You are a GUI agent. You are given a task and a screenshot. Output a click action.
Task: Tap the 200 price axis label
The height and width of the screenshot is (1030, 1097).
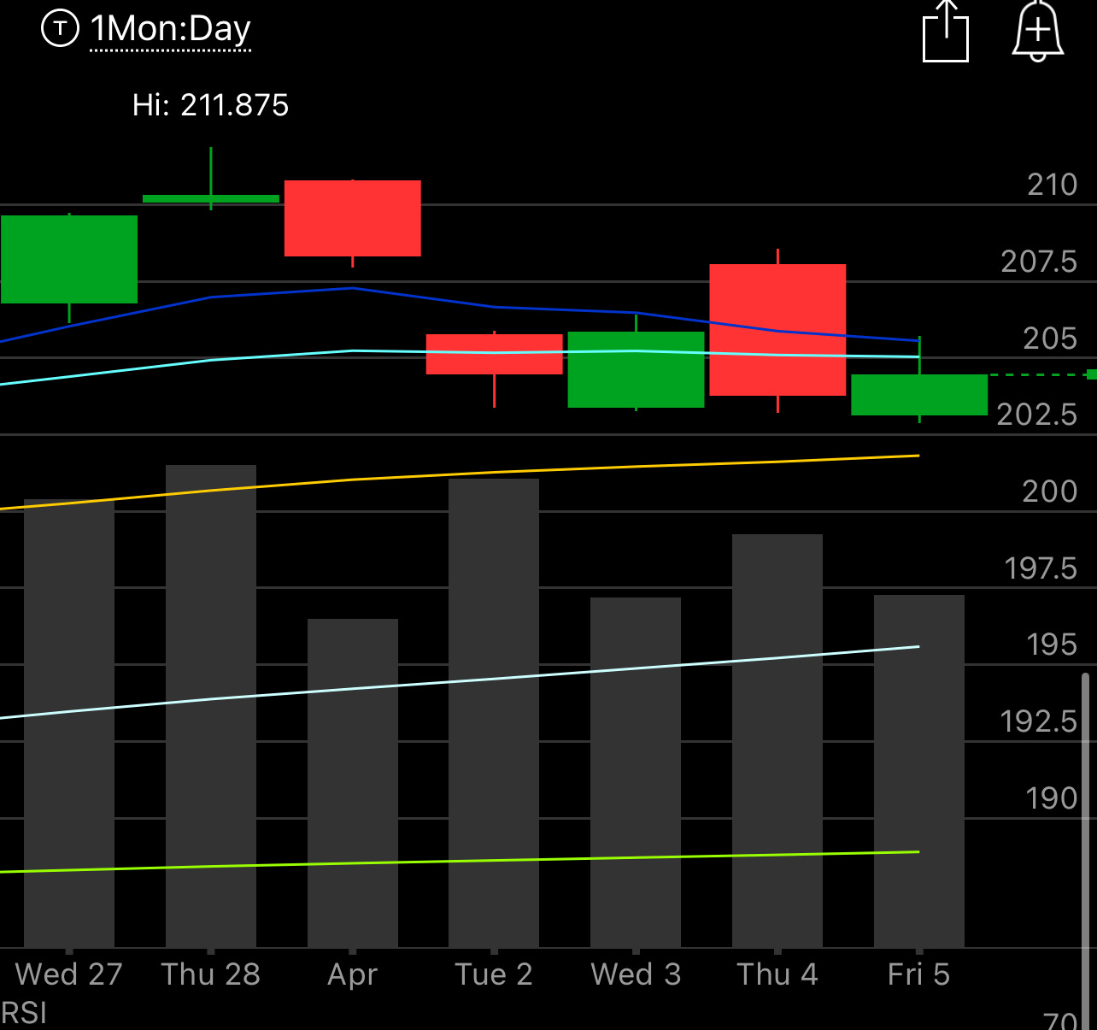point(1050,491)
